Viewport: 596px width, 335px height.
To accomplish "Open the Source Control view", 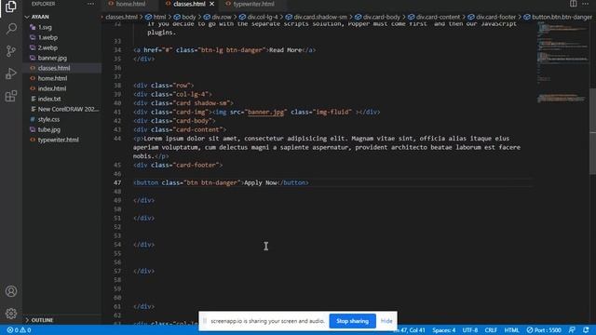I will click(x=11, y=51).
